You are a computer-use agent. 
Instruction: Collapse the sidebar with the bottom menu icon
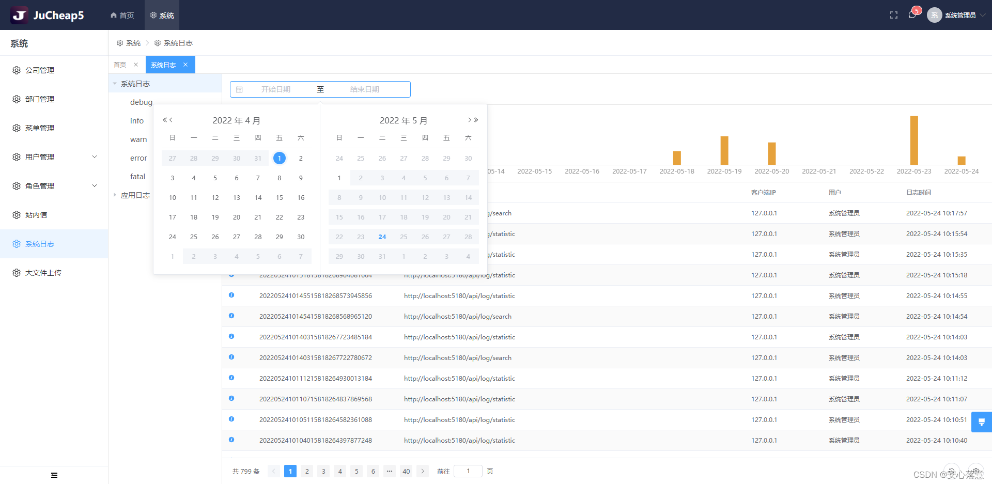tap(54, 475)
